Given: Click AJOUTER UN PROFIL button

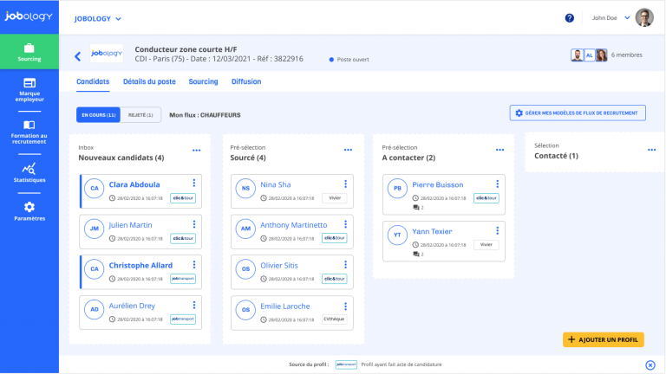Looking at the screenshot, I should [x=604, y=339].
